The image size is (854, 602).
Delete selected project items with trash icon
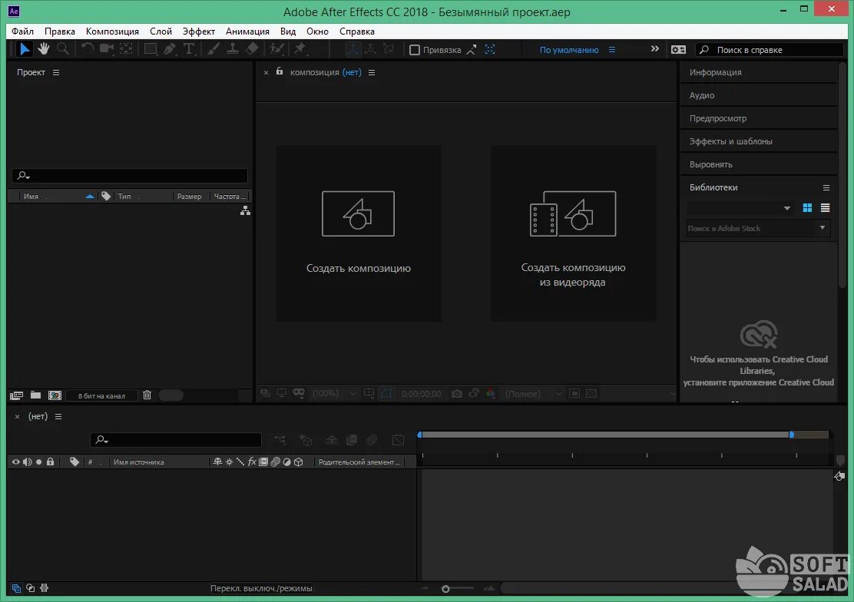[x=147, y=395]
